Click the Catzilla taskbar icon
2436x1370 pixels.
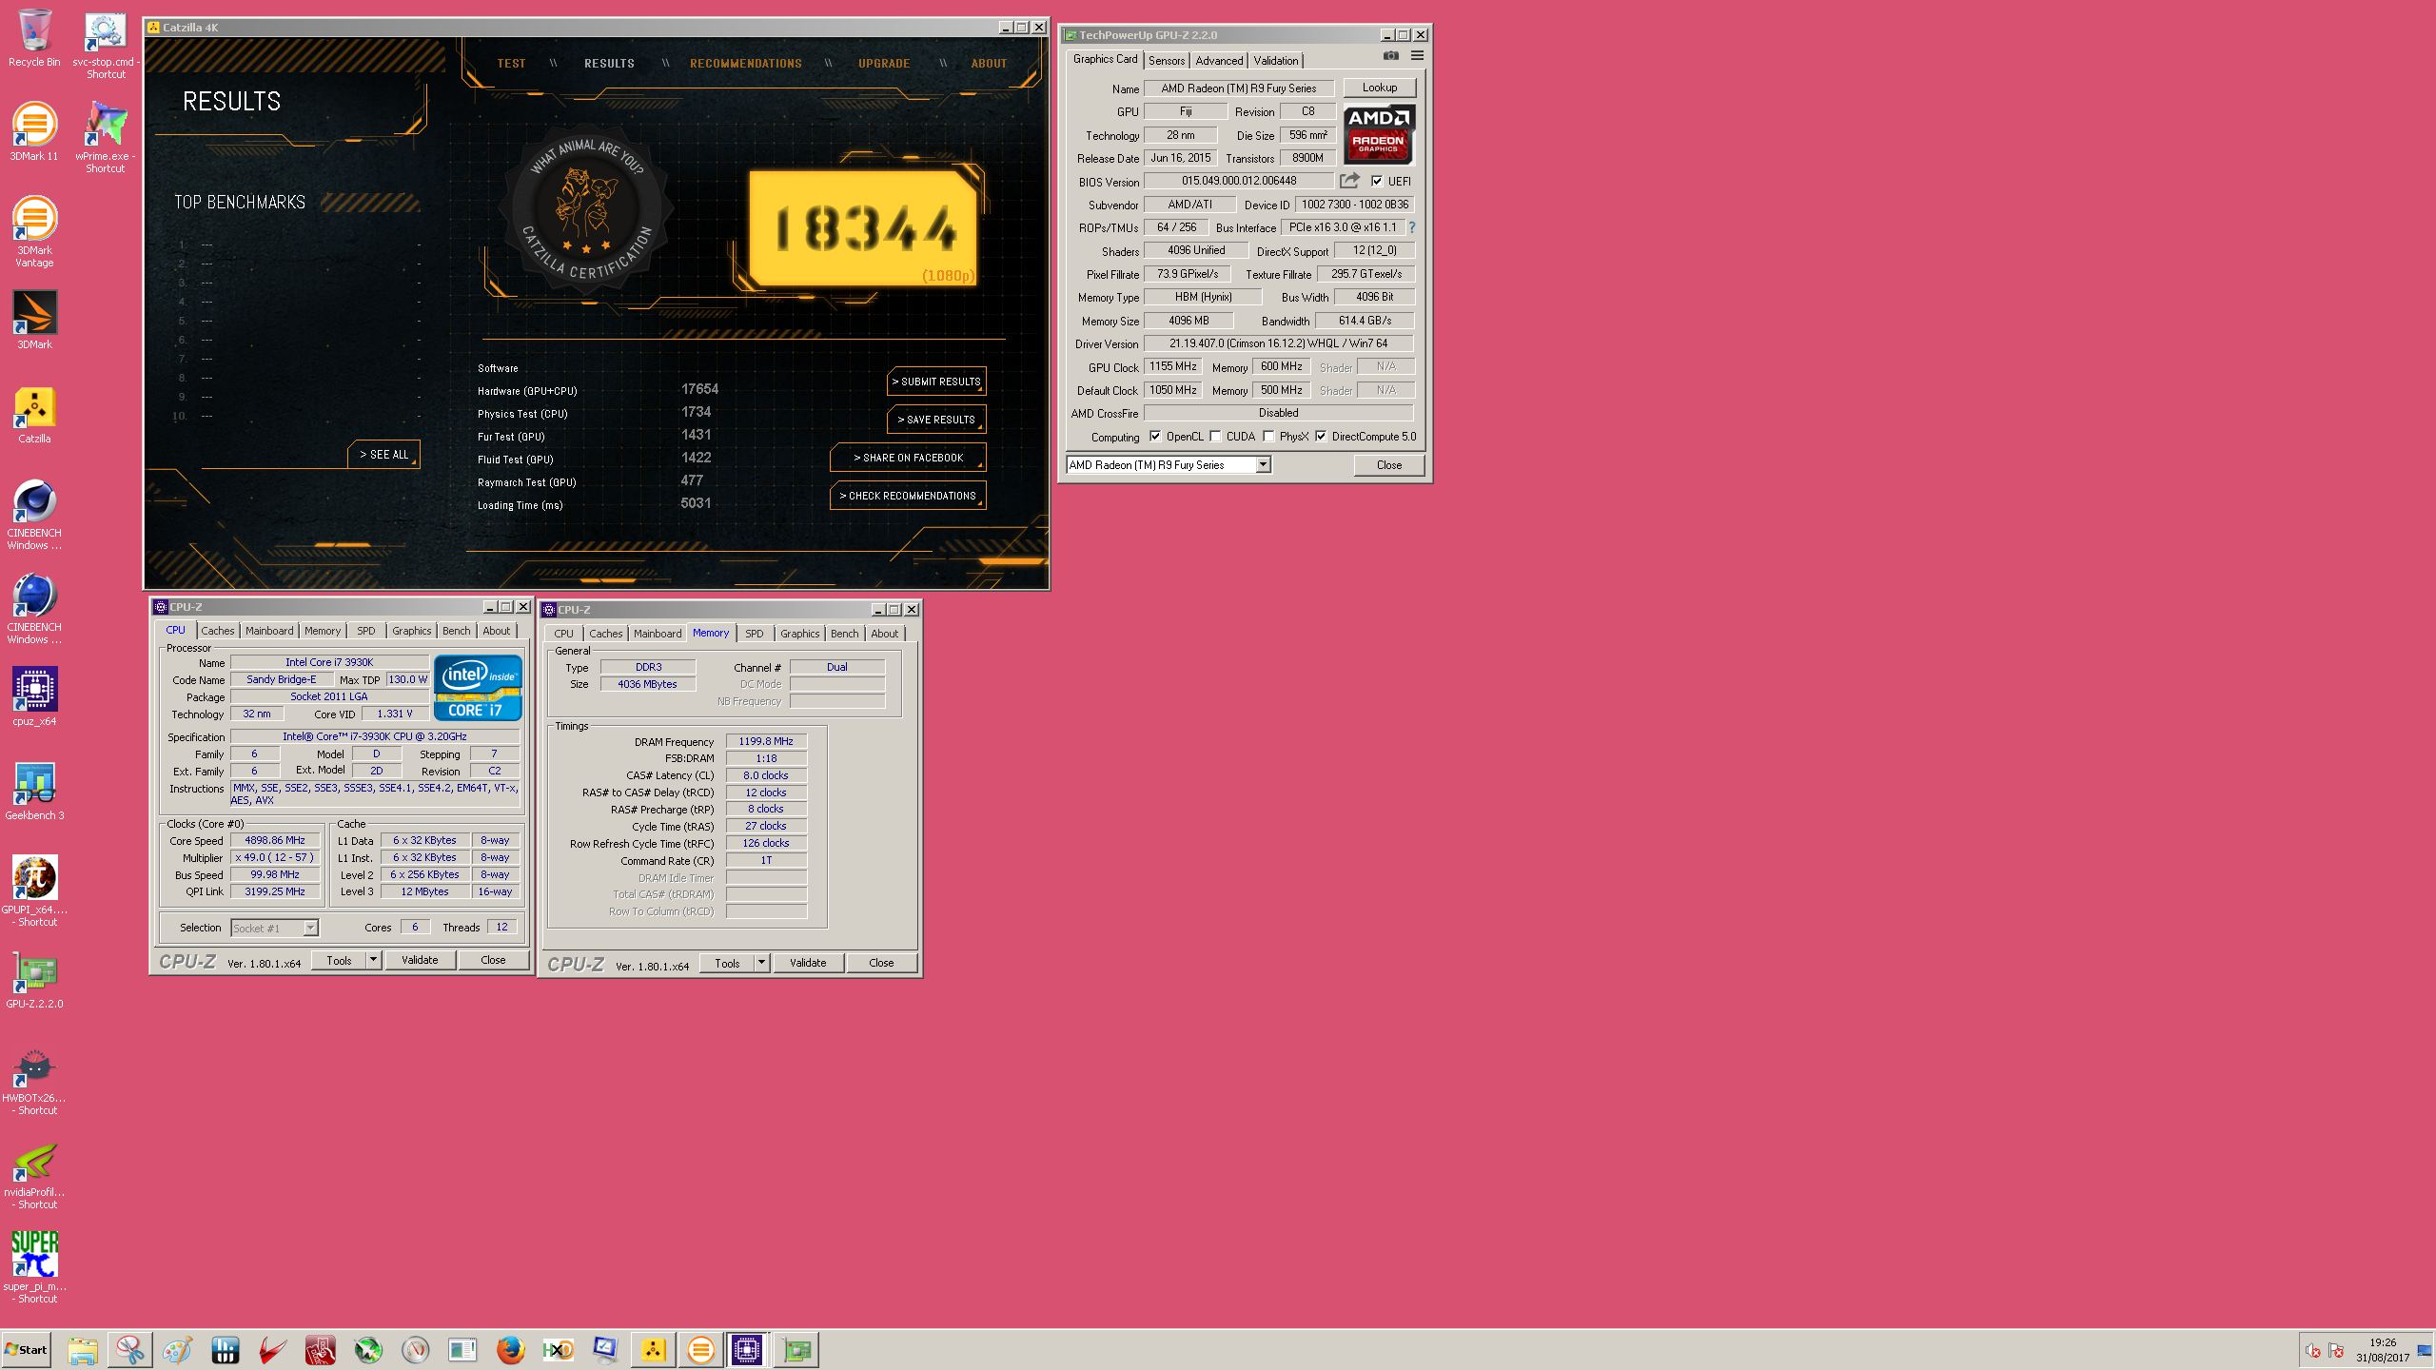point(653,1349)
